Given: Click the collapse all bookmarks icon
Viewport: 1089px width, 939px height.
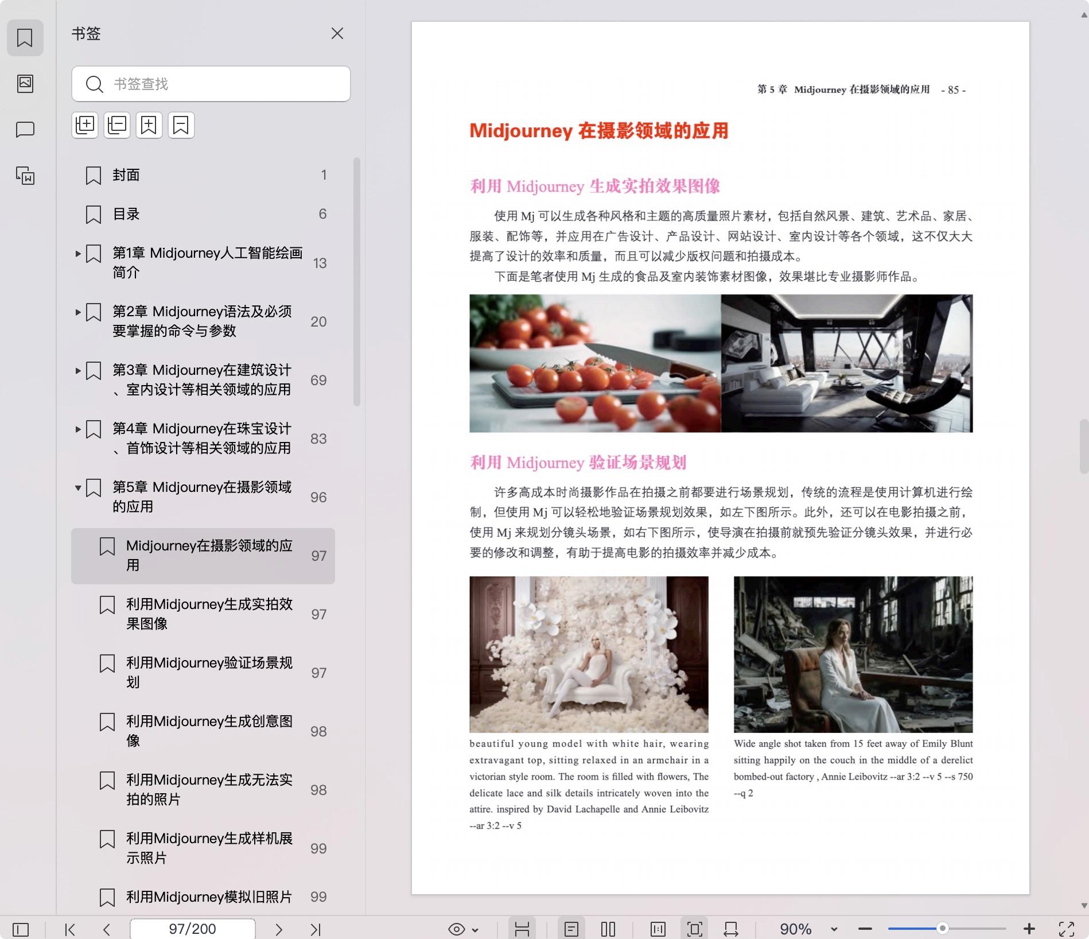Looking at the screenshot, I should [117, 125].
